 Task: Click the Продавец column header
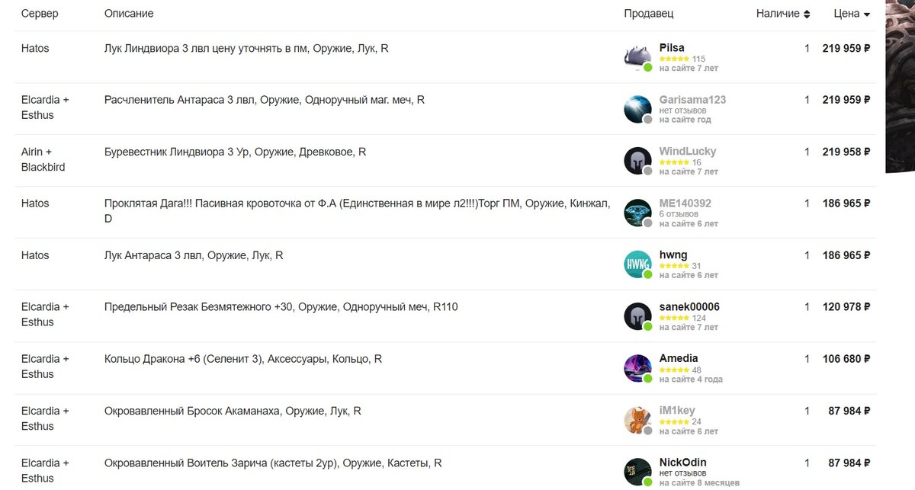tap(648, 14)
